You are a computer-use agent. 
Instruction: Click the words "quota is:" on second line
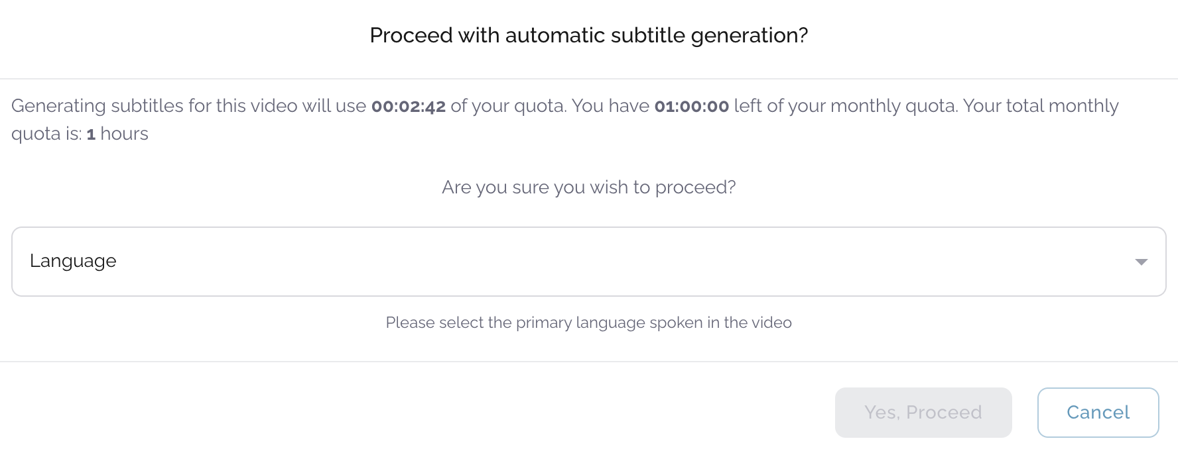point(46,134)
